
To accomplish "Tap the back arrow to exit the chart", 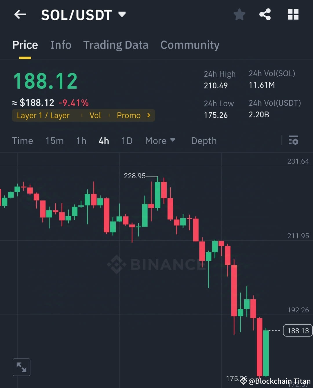I will coord(20,14).
